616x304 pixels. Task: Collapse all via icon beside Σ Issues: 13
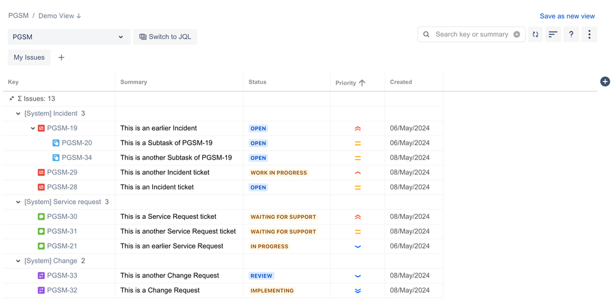coord(12,99)
